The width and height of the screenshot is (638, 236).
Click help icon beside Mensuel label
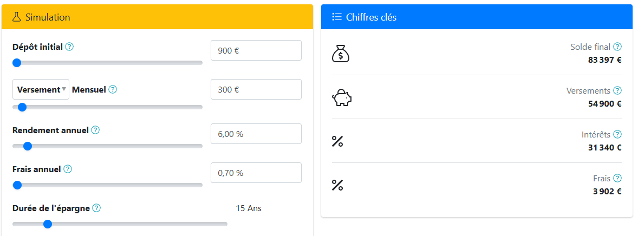point(113,89)
